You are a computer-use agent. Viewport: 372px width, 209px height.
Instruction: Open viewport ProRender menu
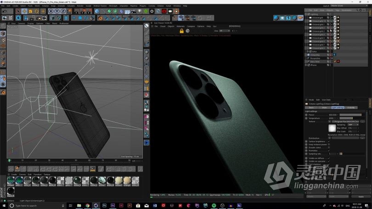tap(64, 23)
